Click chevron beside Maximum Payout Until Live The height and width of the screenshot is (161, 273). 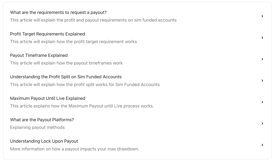click(x=262, y=102)
